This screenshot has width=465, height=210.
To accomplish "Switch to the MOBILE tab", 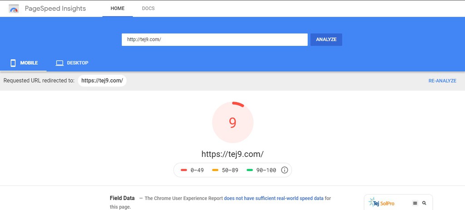I will click(x=24, y=63).
